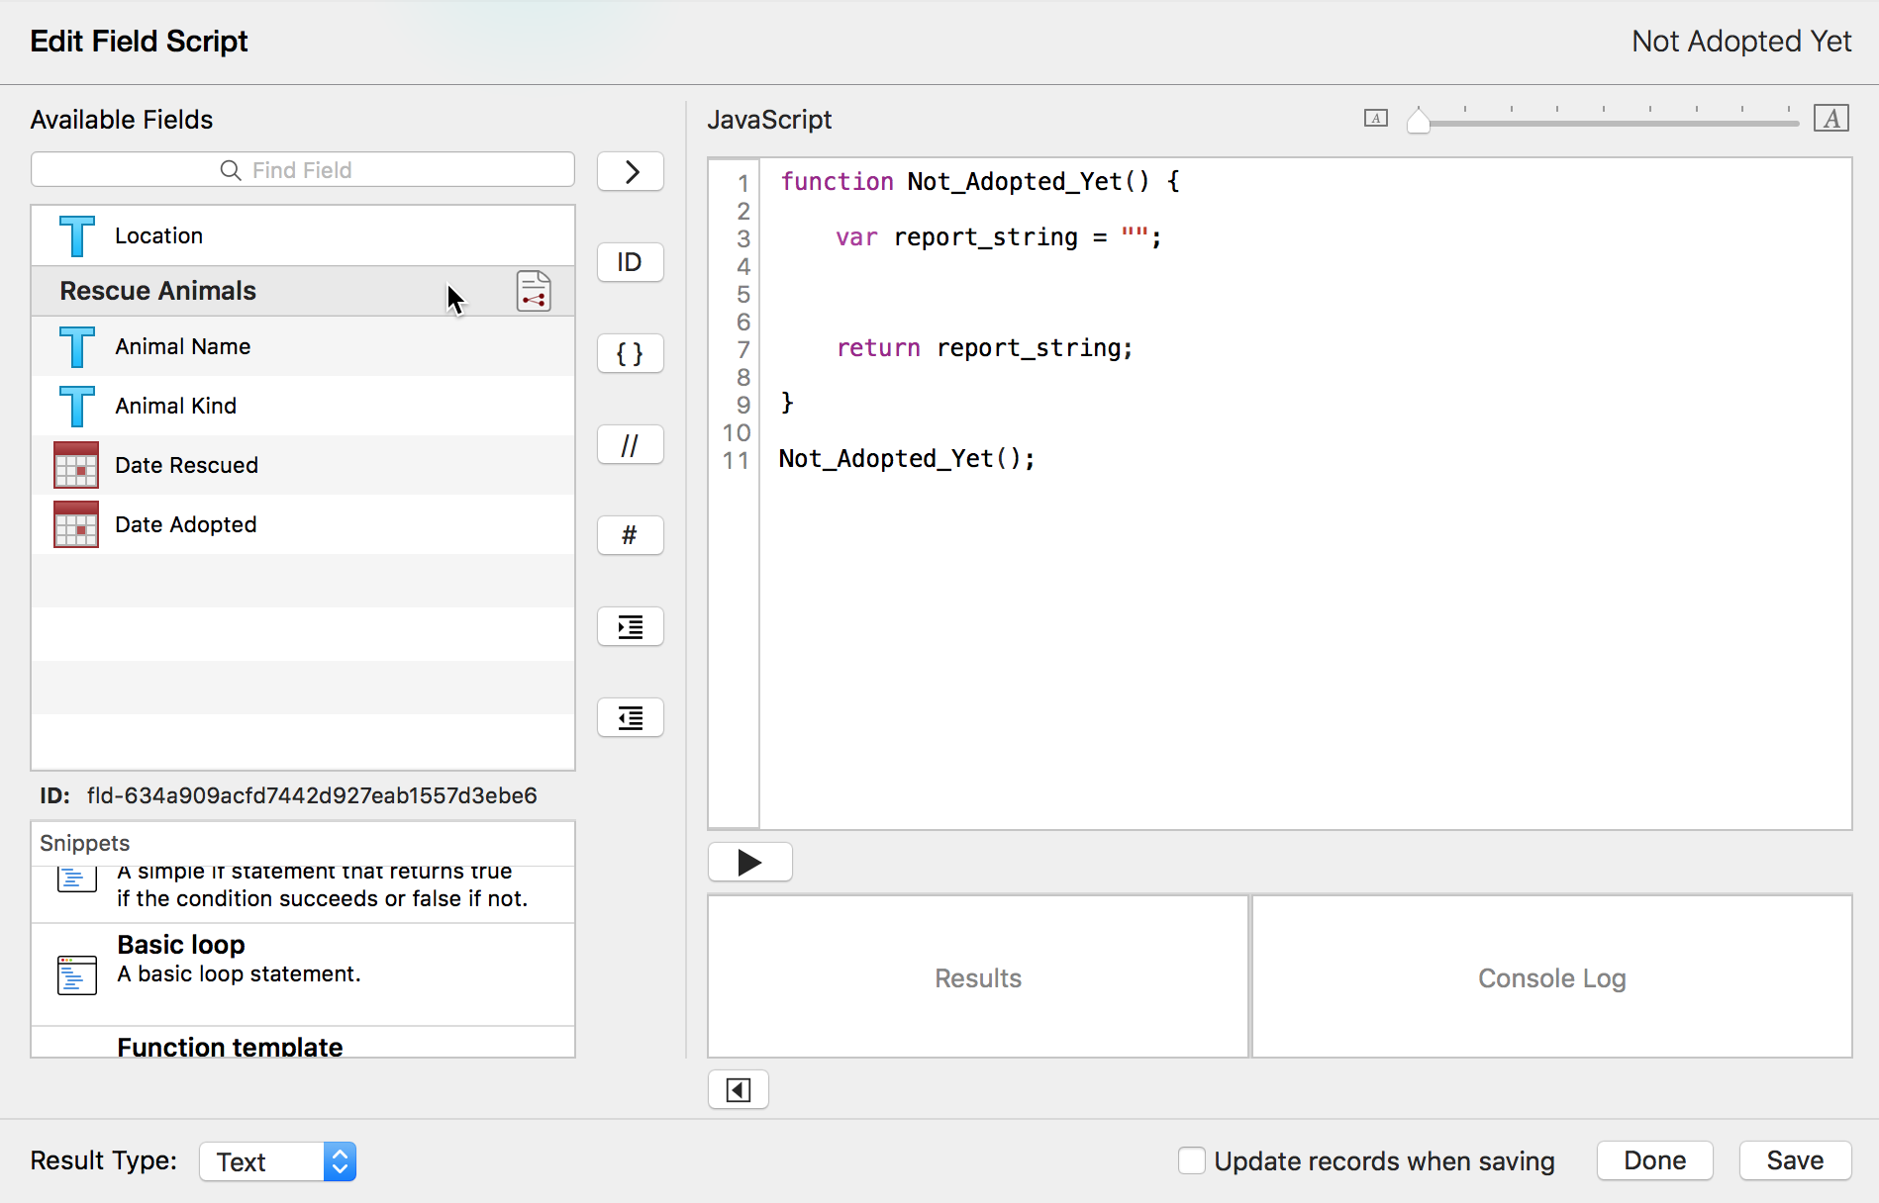
Task: Click the // comment button
Action: tap(630, 444)
